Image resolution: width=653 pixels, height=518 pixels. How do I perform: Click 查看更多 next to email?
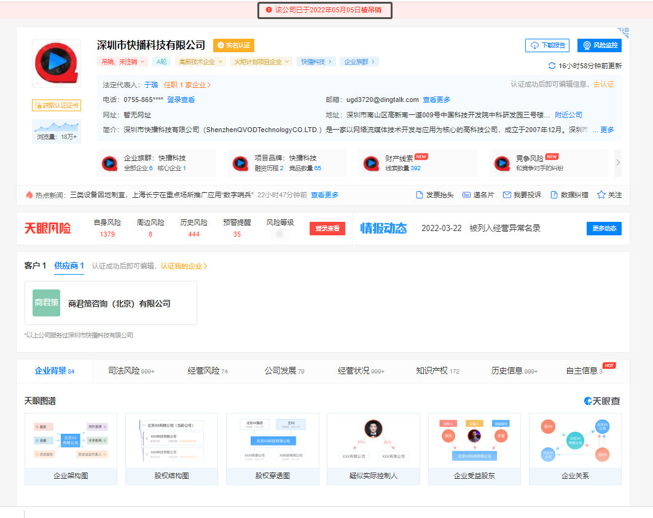click(436, 100)
